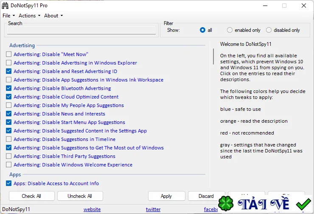Viewport: 314px width, 214px height.
Task: Uncheck Disable Bluetooth Advertising checkbox
Action: [x=8, y=88]
